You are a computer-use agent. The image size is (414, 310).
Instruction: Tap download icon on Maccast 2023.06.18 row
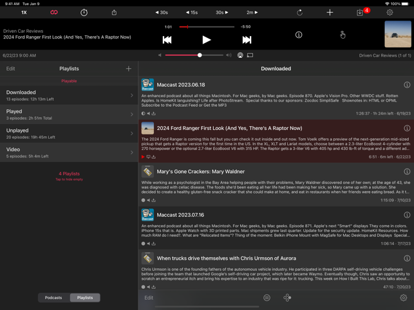click(154, 113)
